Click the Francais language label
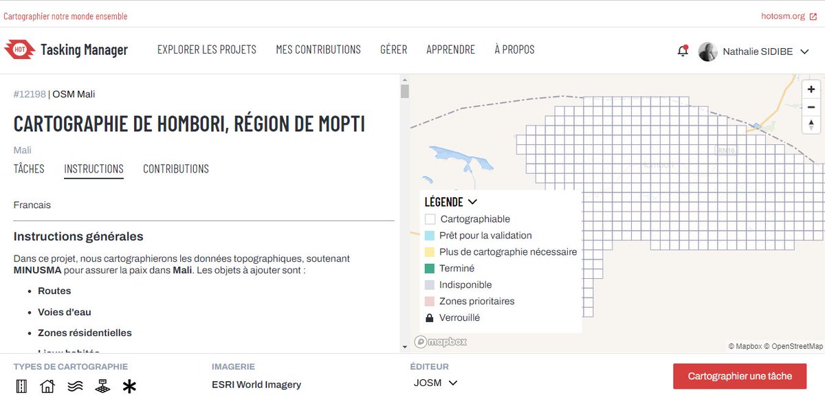This screenshot has width=825, height=397. (x=32, y=205)
